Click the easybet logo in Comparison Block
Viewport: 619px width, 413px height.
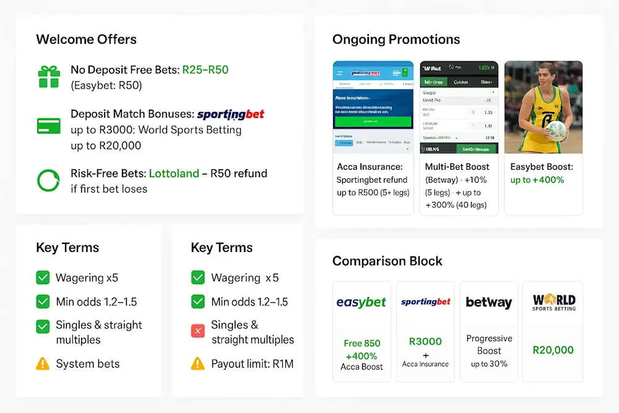point(361,303)
